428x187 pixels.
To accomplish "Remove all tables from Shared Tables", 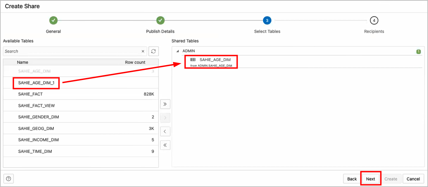I will point(165,145).
